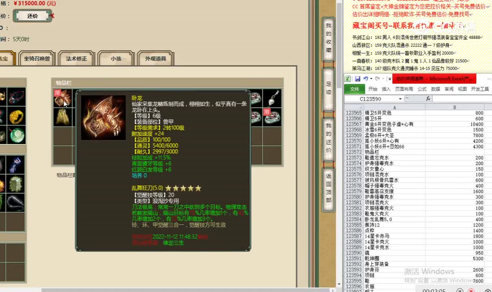Click the Excel undo icon
492x292 pixels.
366,79
